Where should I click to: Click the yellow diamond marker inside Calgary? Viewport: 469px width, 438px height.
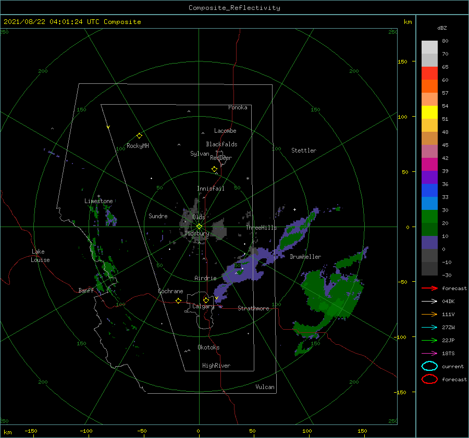point(206,300)
